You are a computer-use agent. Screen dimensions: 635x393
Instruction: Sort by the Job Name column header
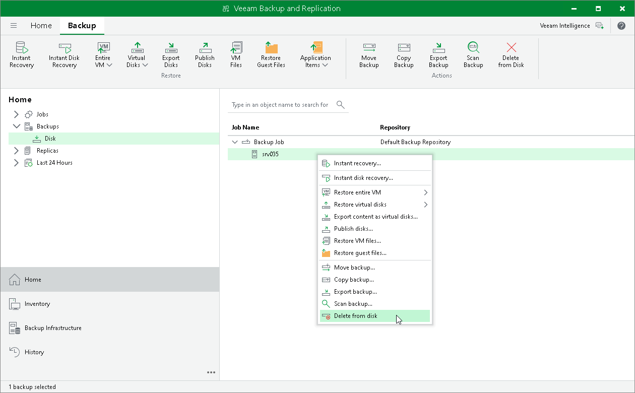pos(245,127)
